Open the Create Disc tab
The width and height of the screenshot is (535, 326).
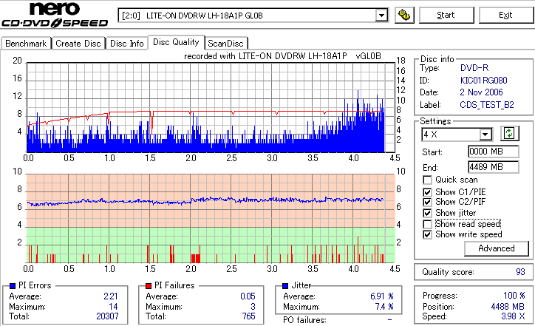coord(78,44)
